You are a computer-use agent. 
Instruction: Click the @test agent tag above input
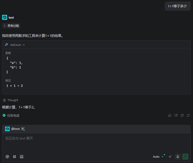point(15,129)
